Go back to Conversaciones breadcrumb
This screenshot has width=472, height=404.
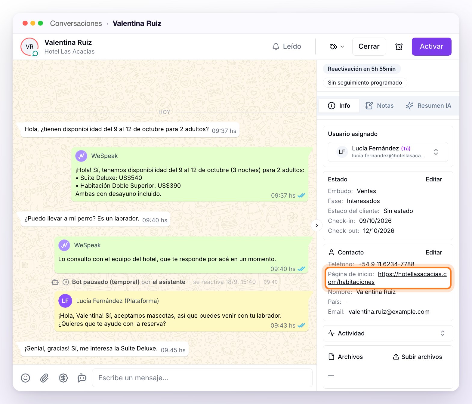pos(76,23)
